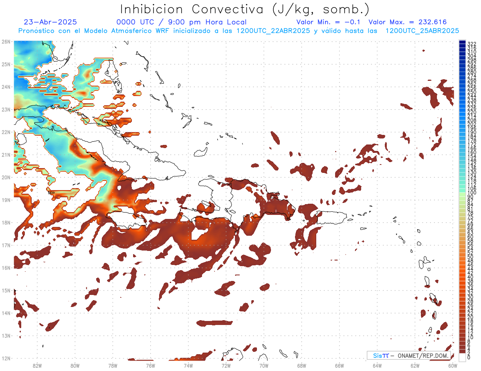Image resolution: width=481 pixels, height=371 pixels.
Task: Click the 72W longitude label
Action: point(226,365)
